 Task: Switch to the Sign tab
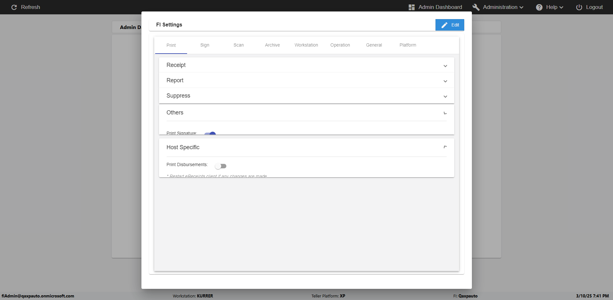[x=205, y=45]
